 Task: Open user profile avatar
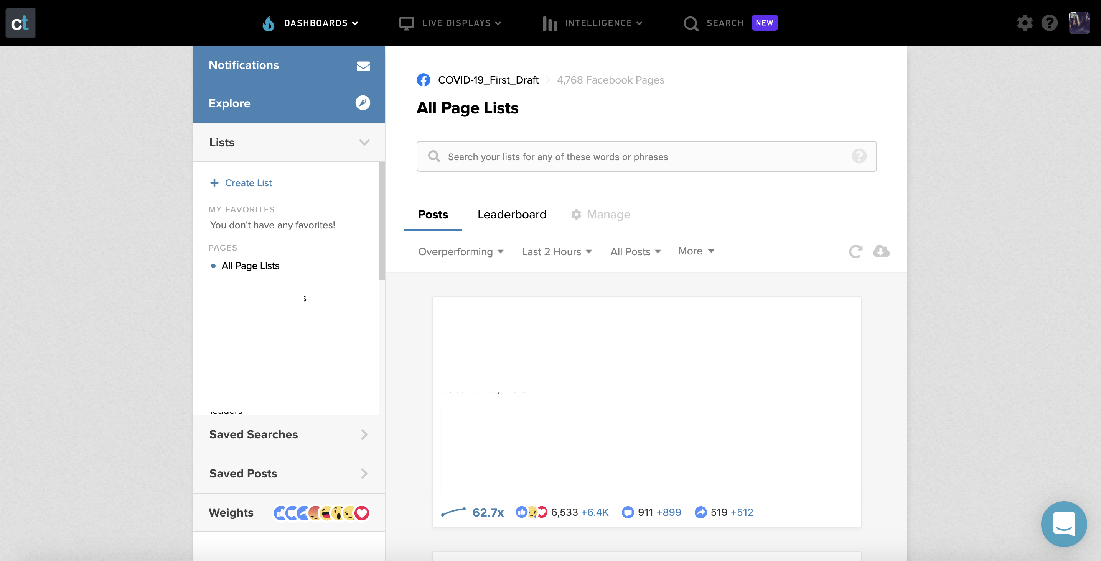click(x=1079, y=23)
